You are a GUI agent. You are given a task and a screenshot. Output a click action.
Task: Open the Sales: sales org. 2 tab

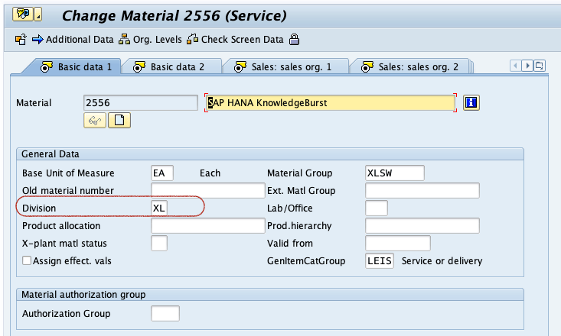[x=410, y=66]
